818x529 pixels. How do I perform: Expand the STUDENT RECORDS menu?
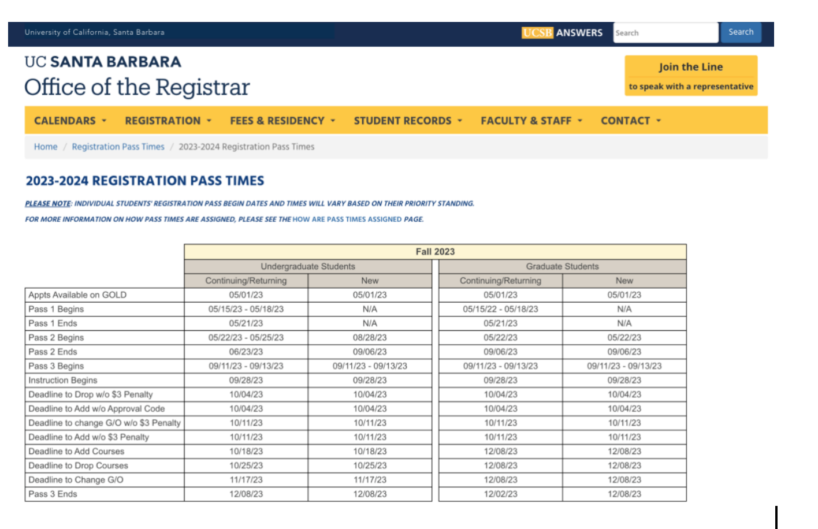point(408,121)
